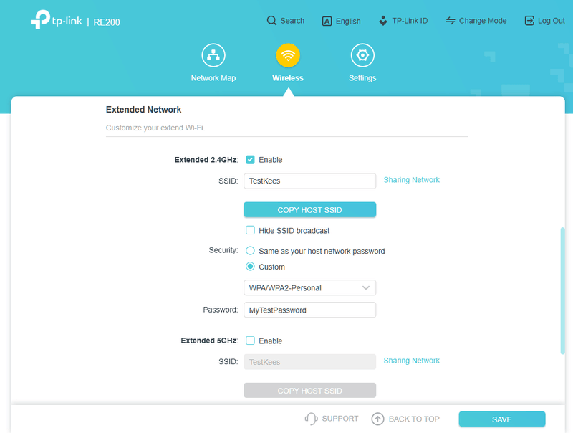
Task: Open the English language menu
Action: [348, 22]
